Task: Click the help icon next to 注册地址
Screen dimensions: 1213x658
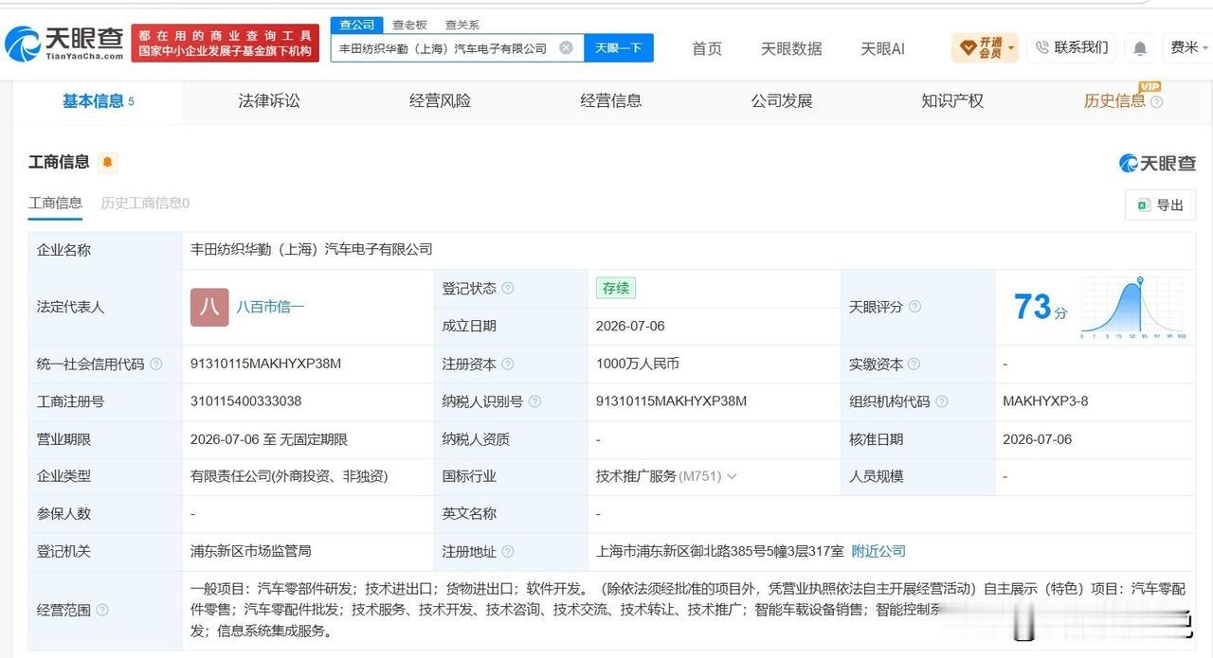Action: tap(508, 551)
